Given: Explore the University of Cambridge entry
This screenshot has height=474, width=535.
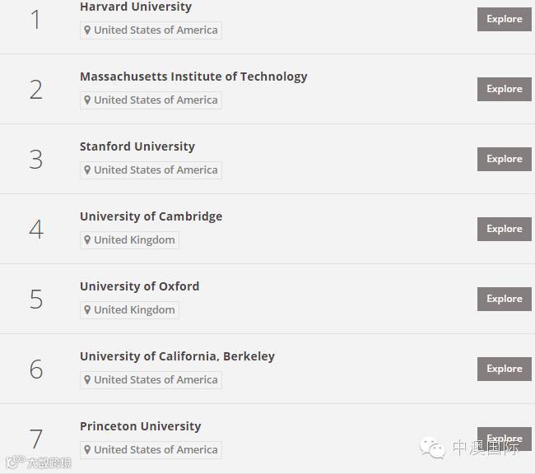Looking at the screenshot, I should (504, 229).
